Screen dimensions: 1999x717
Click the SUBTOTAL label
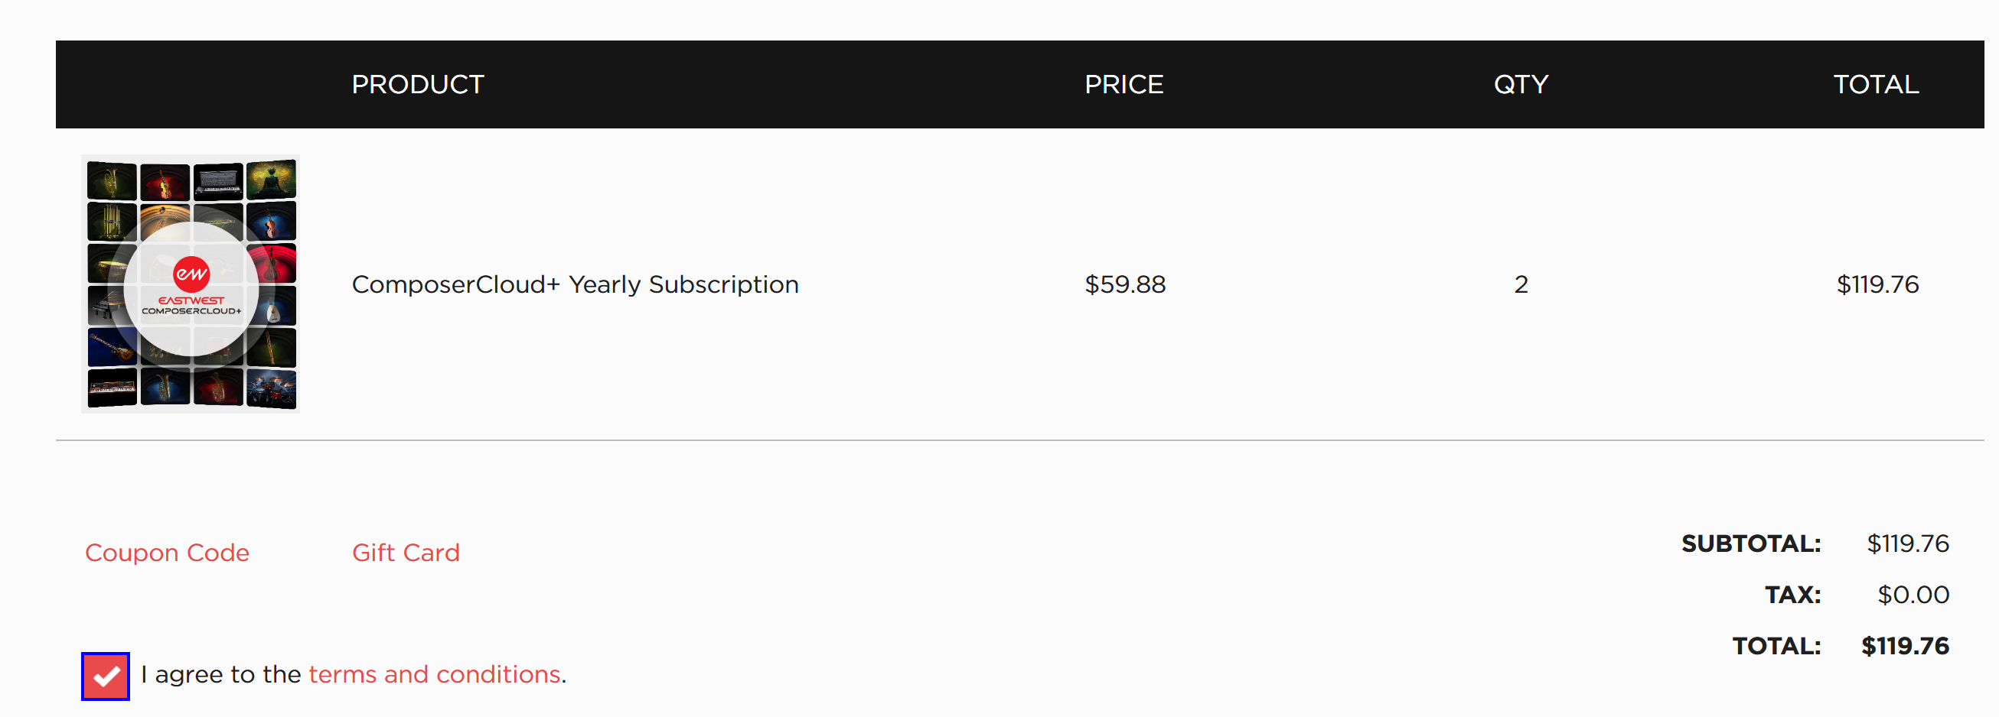tap(1750, 543)
